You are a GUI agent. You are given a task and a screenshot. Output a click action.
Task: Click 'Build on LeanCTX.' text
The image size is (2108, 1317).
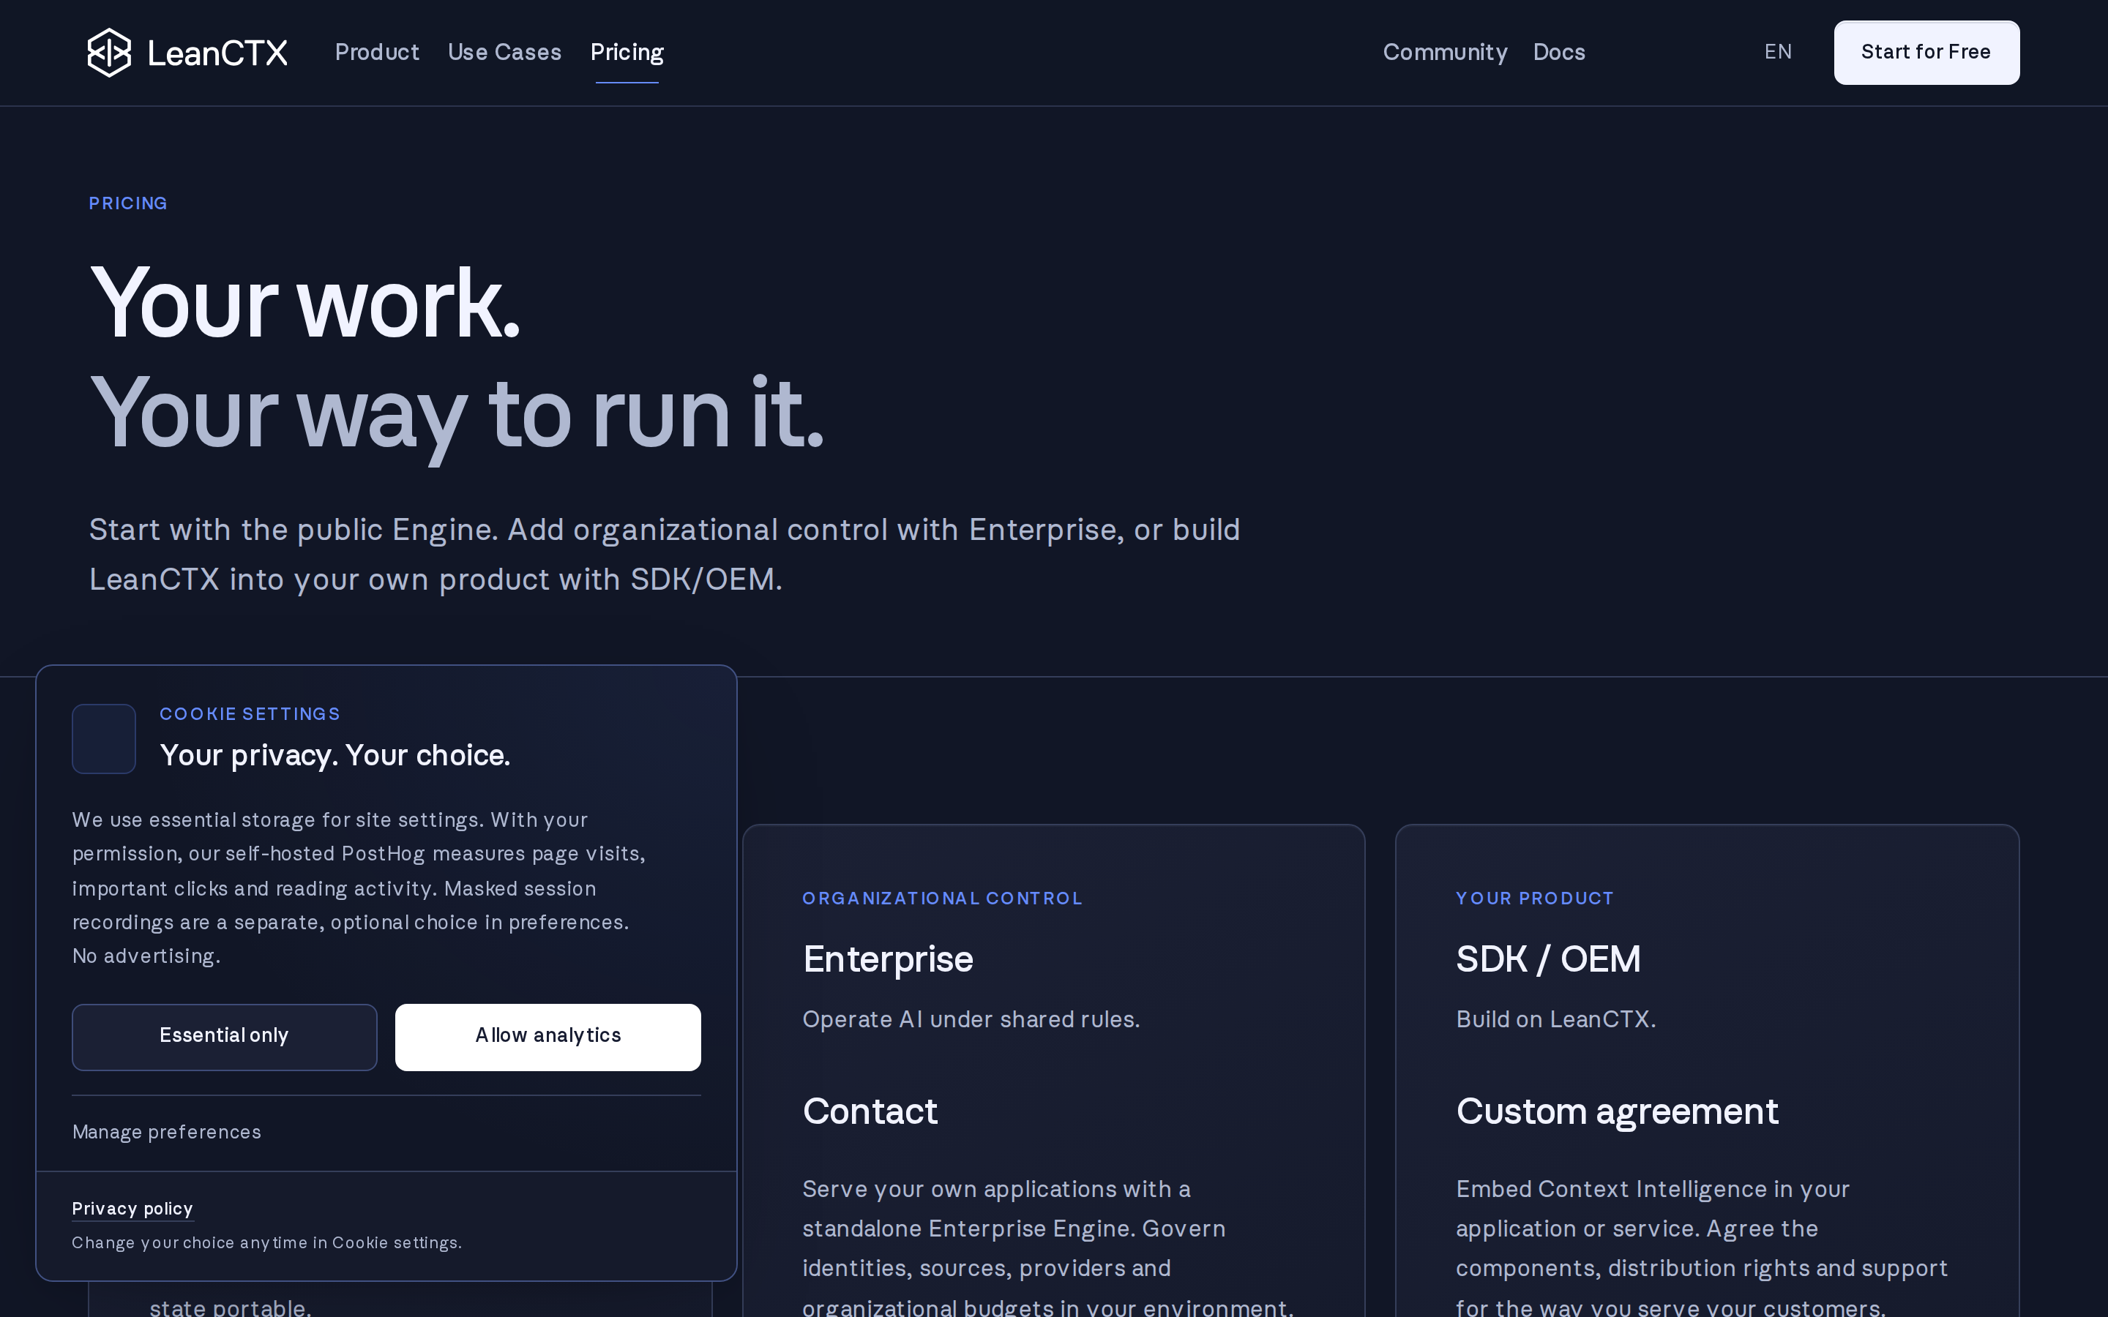1555,1020
